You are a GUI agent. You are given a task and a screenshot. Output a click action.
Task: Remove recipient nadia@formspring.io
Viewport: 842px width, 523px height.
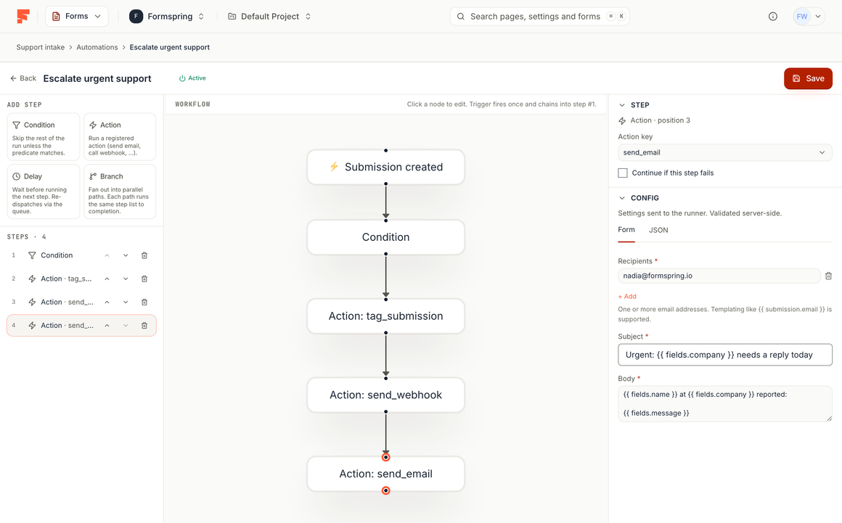pos(828,276)
